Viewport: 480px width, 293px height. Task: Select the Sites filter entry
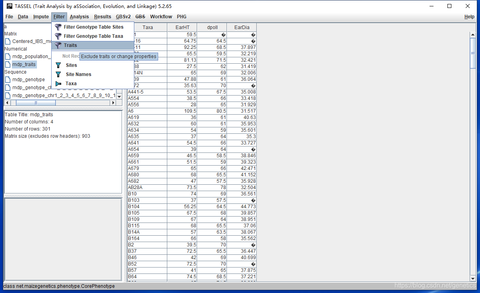click(93, 65)
